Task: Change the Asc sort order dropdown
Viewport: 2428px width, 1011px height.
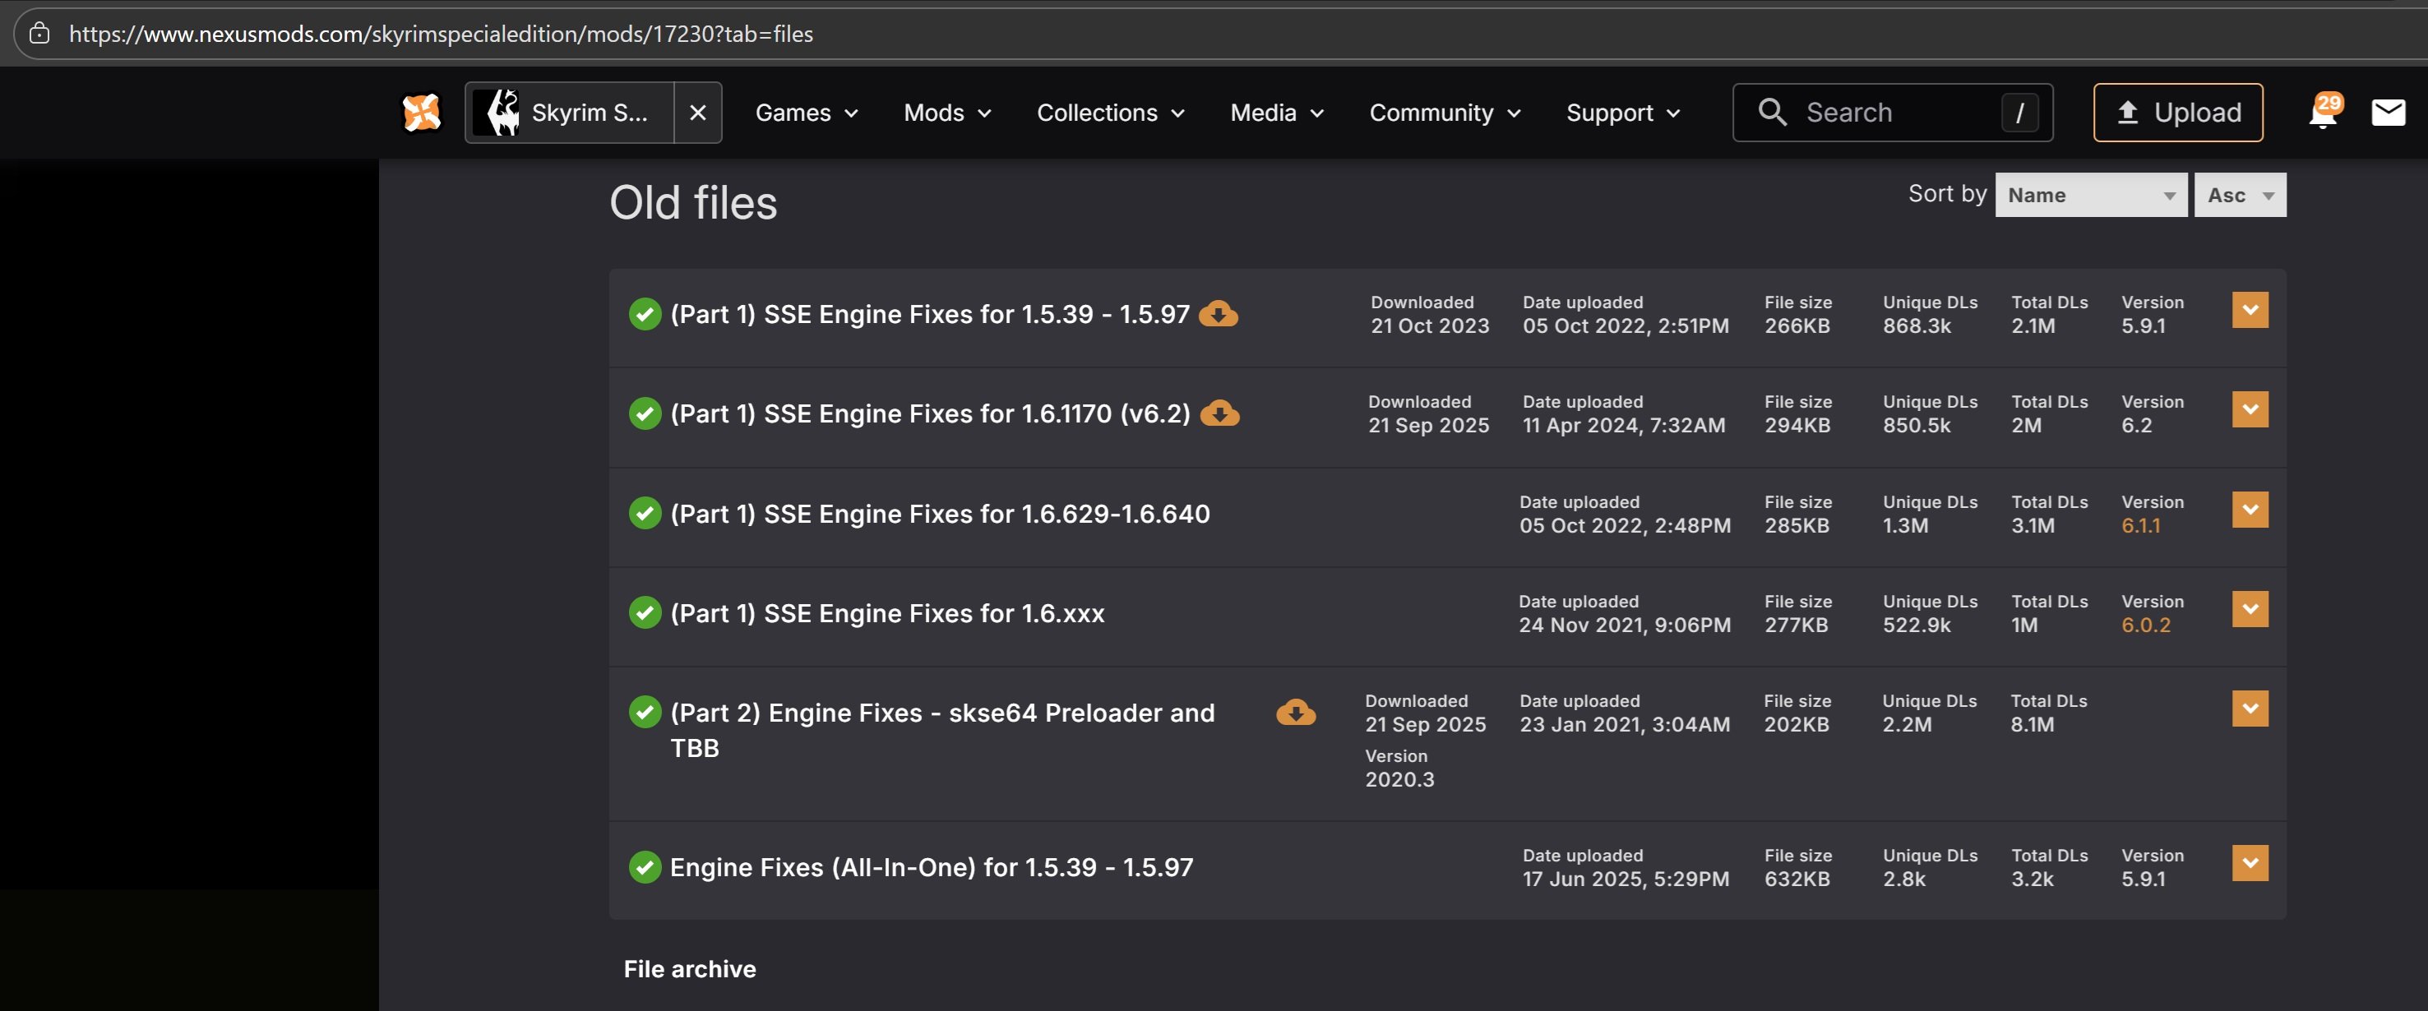Action: pyautogui.click(x=2239, y=195)
